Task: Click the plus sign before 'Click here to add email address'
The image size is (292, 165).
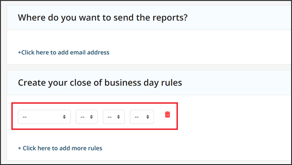Action: click(x=20, y=52)
